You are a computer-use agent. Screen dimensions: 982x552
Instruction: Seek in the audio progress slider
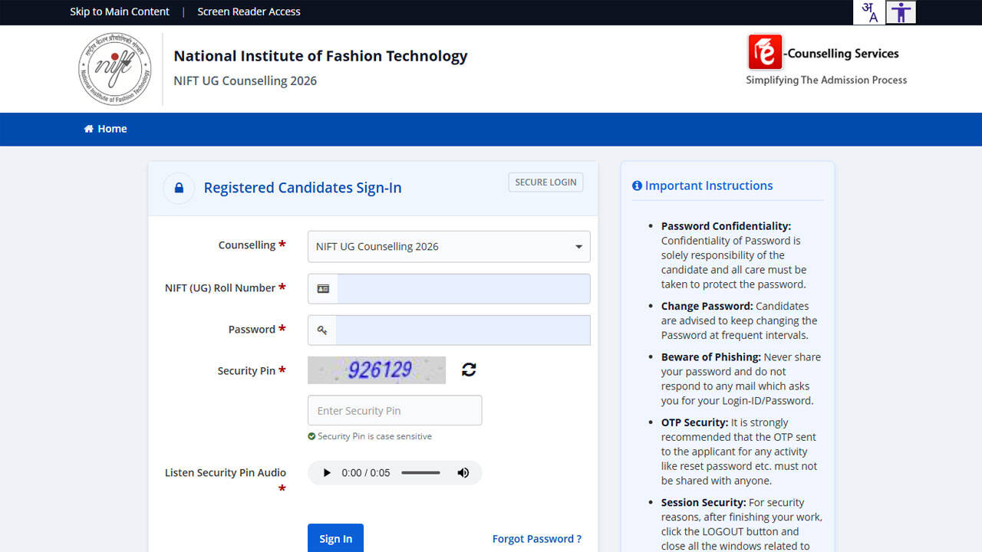point(420,473)
